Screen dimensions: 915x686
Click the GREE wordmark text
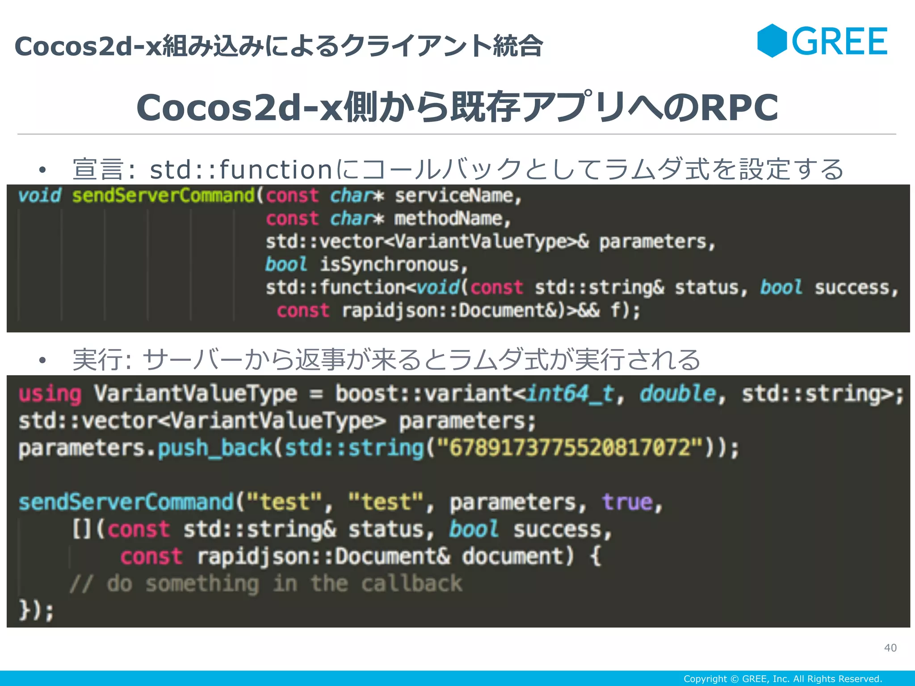point(839,41)
